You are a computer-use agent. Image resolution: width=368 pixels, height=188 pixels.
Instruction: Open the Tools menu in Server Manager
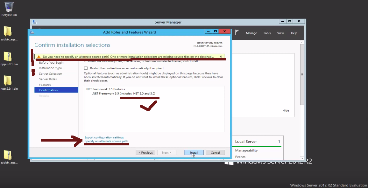267,33
